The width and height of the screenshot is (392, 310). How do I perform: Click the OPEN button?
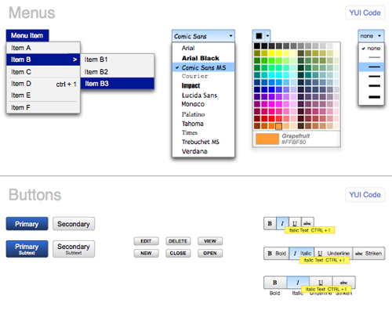[210, 253]
